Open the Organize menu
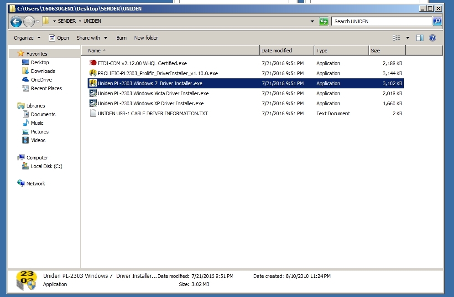The image size is (454, 297). [27, 38]
